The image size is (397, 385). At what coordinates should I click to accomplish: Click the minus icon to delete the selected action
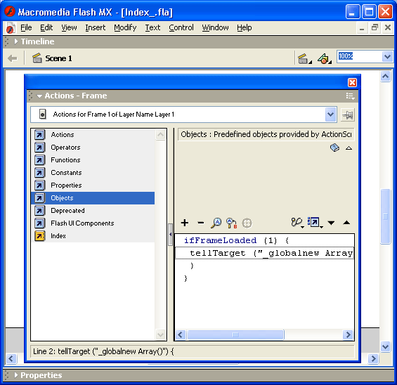tap(200, 223)
